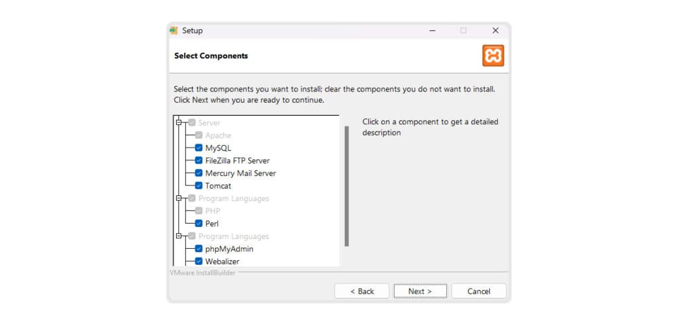Image resolution: width=678 pixels, height=325 pixels.
Task: Collapse the Server tree node
Action: coord(179,122)
